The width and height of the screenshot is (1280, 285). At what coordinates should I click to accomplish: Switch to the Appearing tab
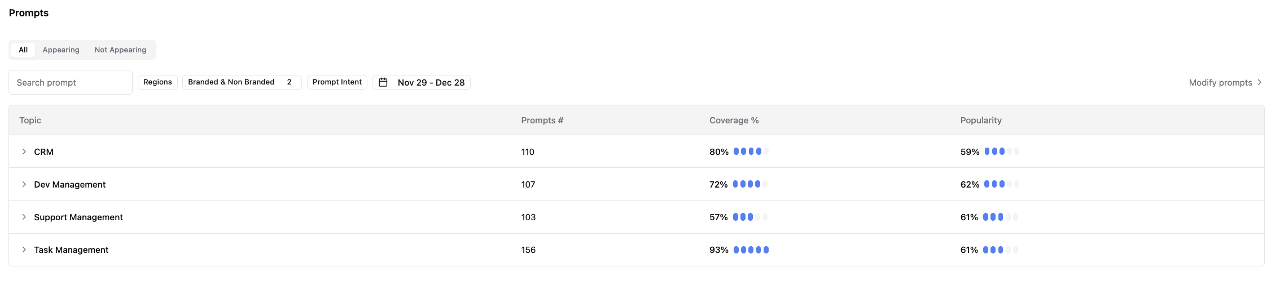(x=61, y=50)
